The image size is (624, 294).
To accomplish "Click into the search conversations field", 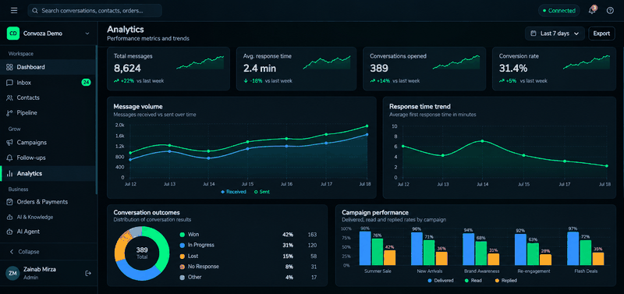I will click(94, 11).
